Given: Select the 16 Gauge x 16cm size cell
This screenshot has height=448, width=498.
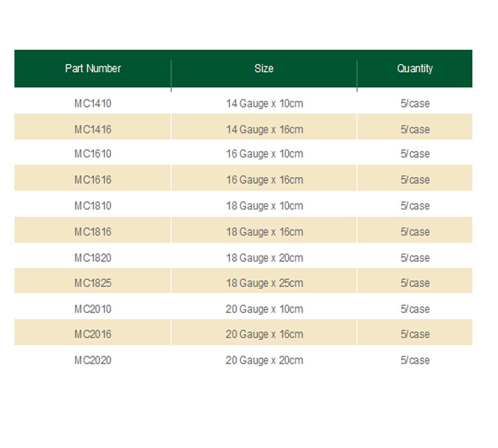Looking at the screenshot, I should pyautogui.click(x=264, y=180).
